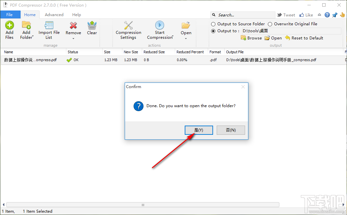347x215 pixels.
Task: Click the red Remove icon
Action: coord(73,25)
